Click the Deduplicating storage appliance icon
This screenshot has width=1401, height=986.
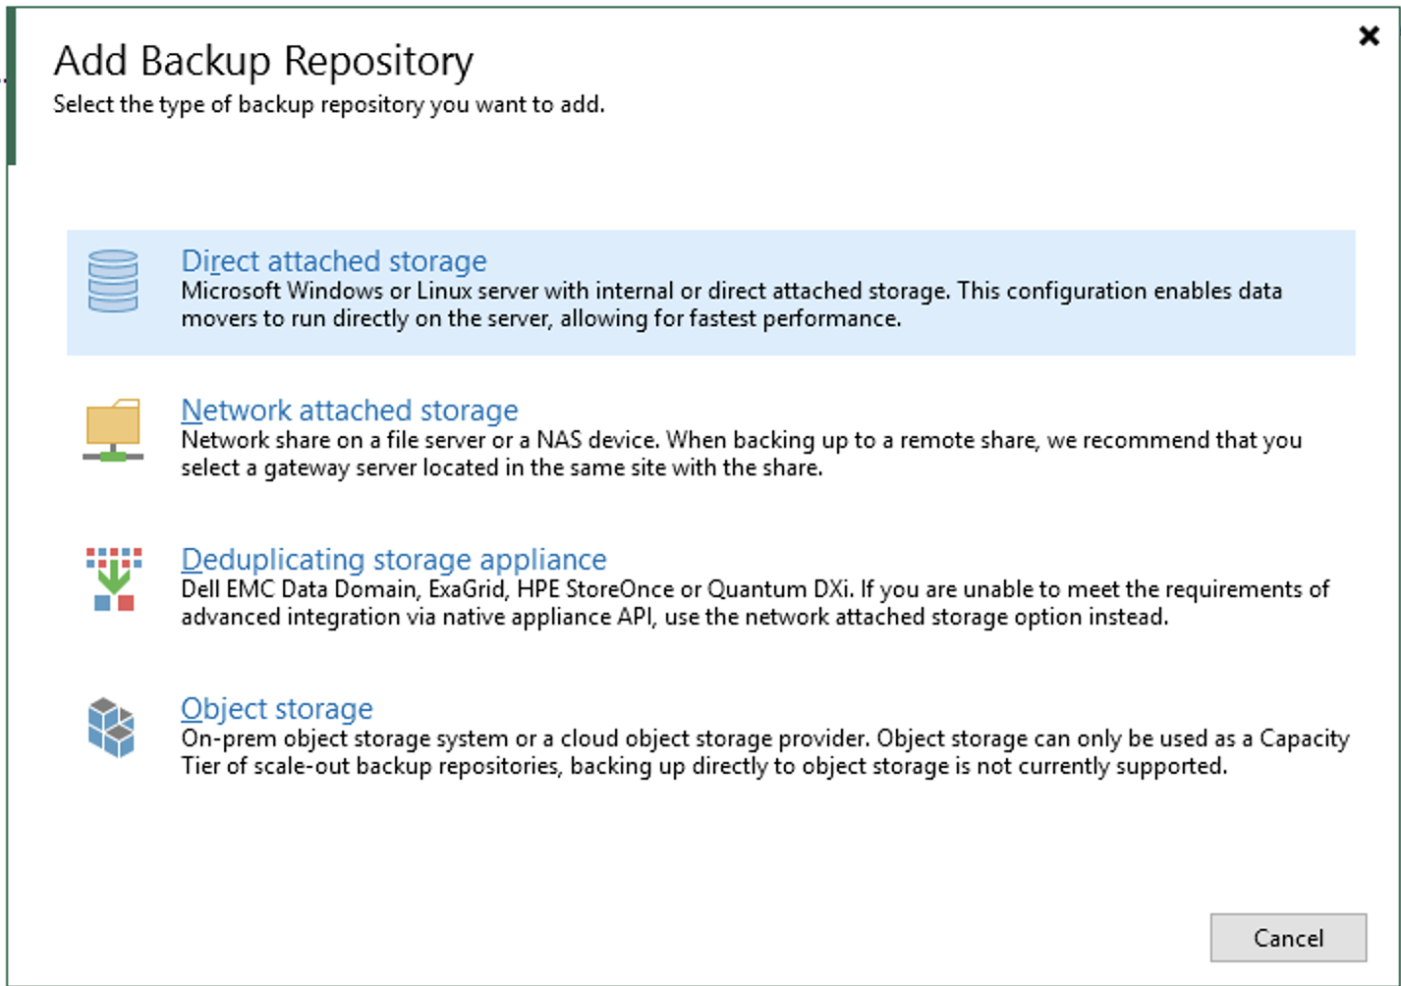click(113, 579)
